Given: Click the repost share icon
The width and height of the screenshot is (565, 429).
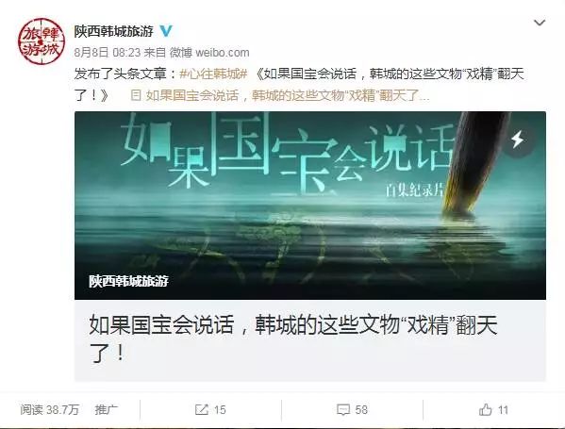Looking at the screenshot, I should pyautogui.click(x=202, y=409).
